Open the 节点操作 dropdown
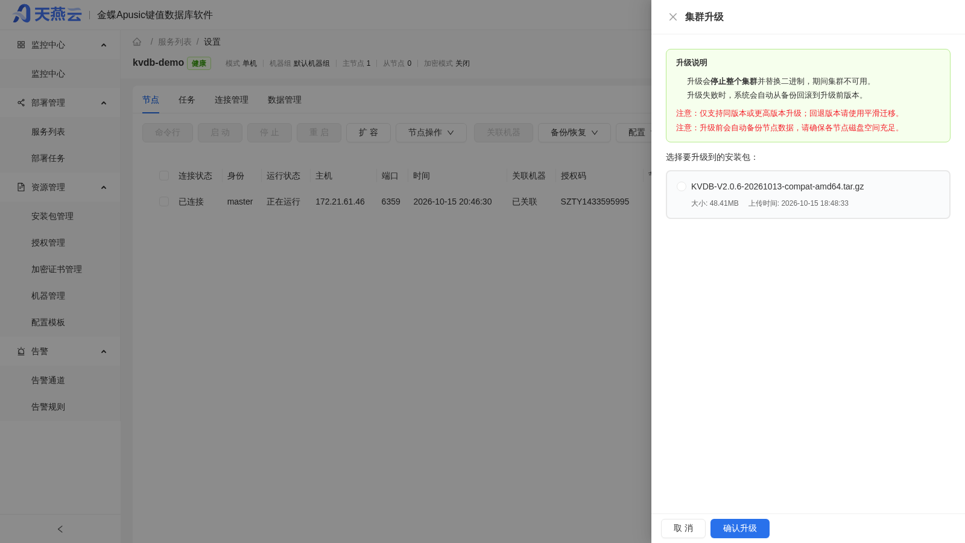This screenshot has width=965, height=543. [x=431, y=133]
